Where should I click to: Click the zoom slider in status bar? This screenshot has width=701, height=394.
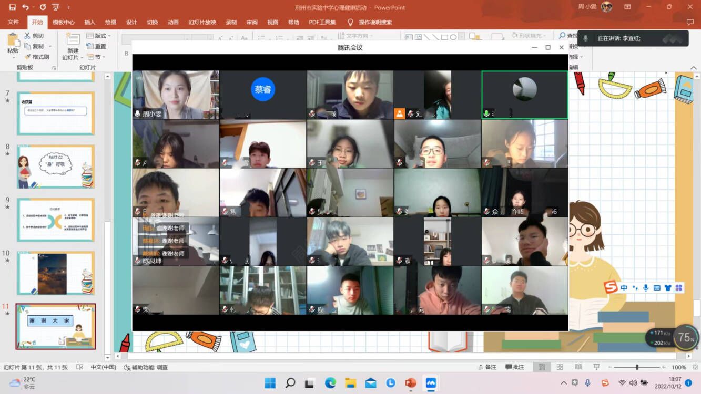coord(637,367)
